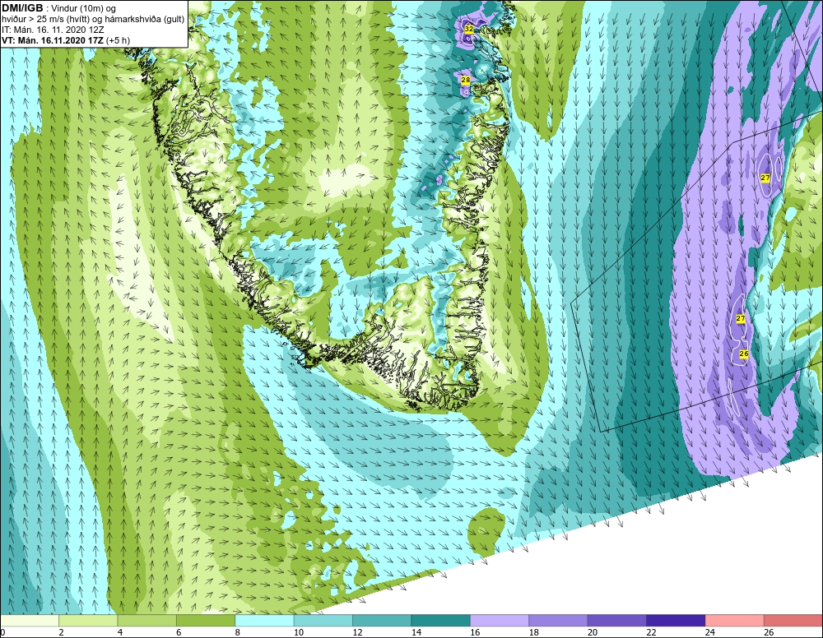Click the legend tick value 8
The width and height of the screenshot is (823, 638).
237,632
